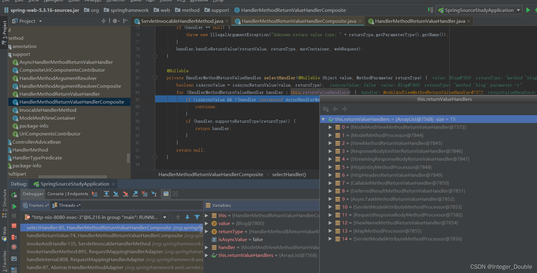Toggle code fold marker at line 82
Screen dimensions: 537x273
[x=155, y=78]
